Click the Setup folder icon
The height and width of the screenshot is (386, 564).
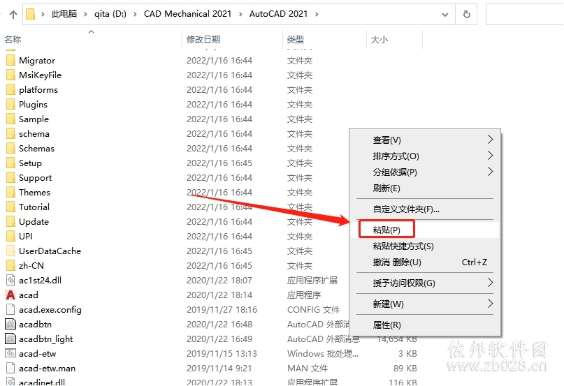10,163
